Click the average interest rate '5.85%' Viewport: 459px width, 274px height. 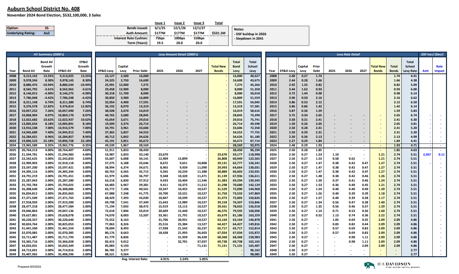tap(204, 259)
